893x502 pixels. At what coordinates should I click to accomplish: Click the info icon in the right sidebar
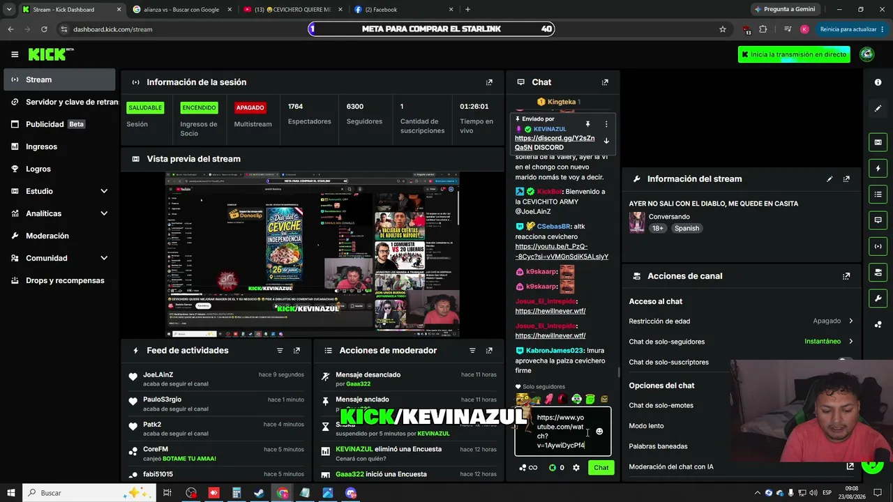pyautogui.click(x=878, y=82)
